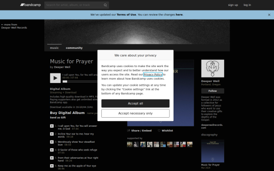The image size is (274, 171).
Task: Play track 5 From their adversaries
Action: coord(52,158)
